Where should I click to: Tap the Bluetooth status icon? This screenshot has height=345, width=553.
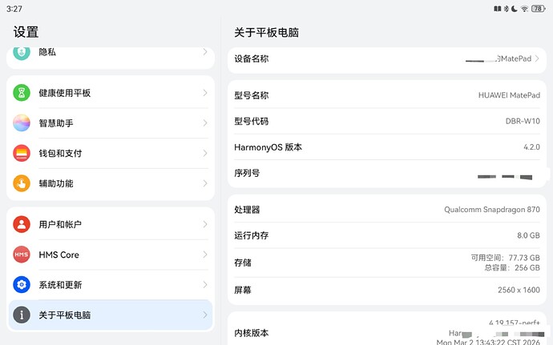(x=506, y=9)
